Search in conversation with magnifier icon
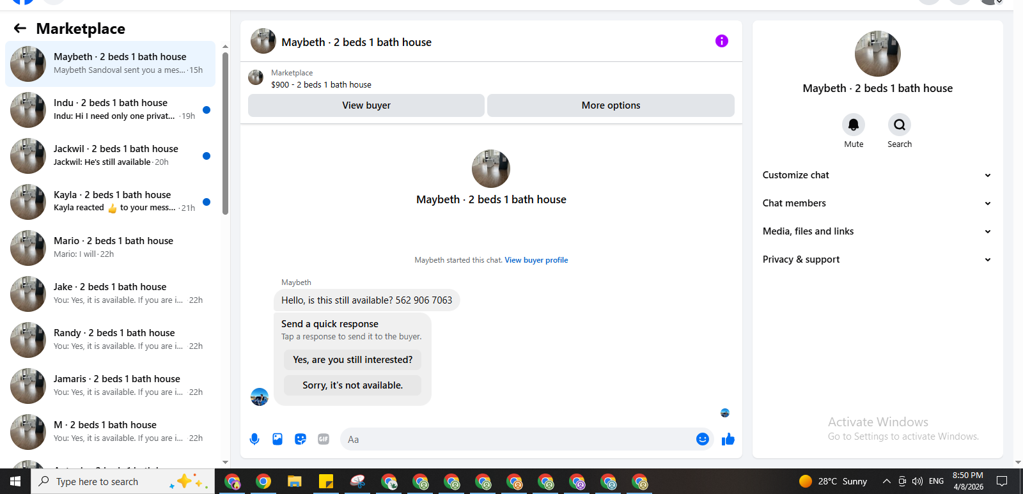The image size is (1023, 494). (x=900, y=125)
